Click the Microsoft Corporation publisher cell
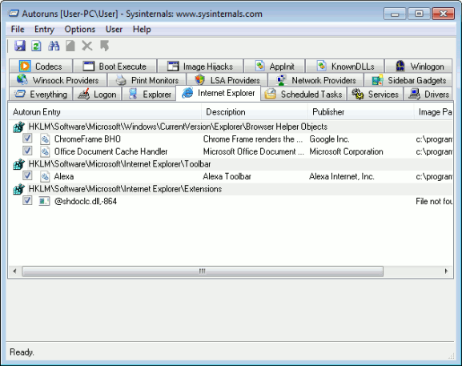Viewport: 462px width, 366px height. (x=346, y=151)
